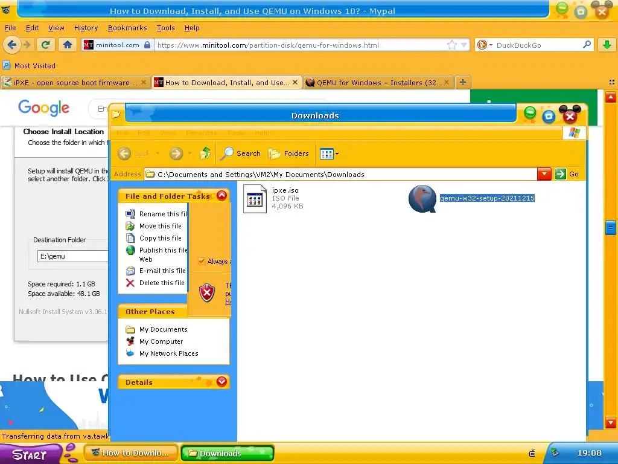
Task: Click the Downloads taskbar button
Action: (228, 453)
